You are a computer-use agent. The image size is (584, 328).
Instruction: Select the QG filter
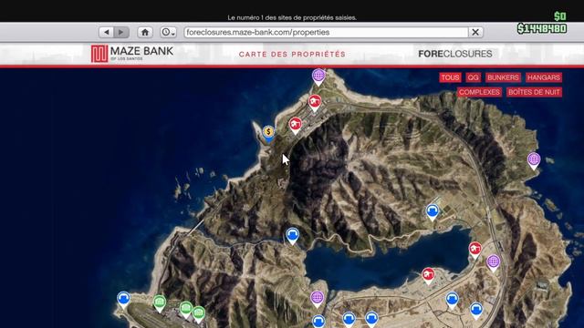click(x=473, y=77)
